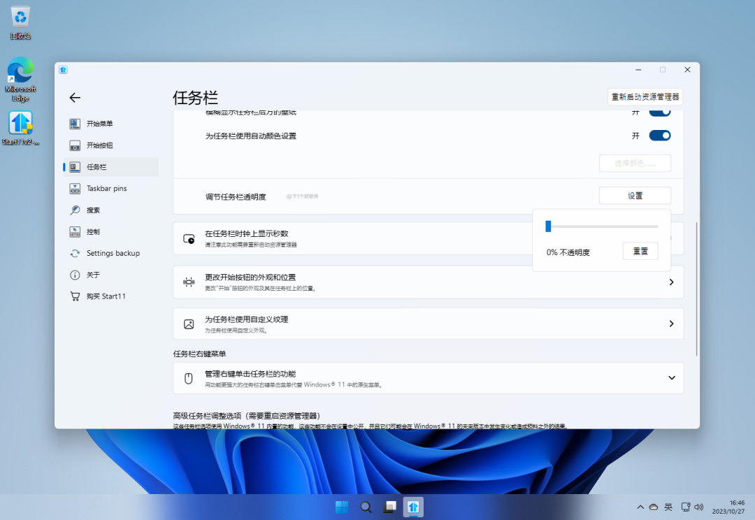Screen dimensions: 755x520
Task: Click Start11 app on the taskbar
Action: [413, 507]
